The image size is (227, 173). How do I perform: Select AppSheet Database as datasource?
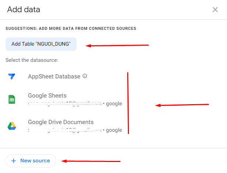click(54, 77)
